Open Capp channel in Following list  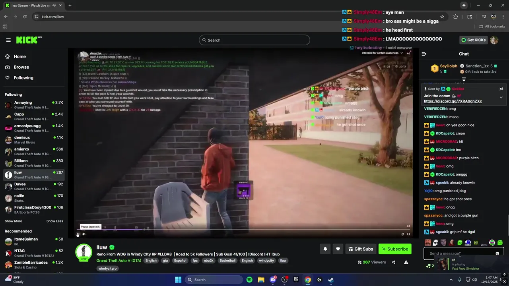pyautogui.click(x=34, y=116)
